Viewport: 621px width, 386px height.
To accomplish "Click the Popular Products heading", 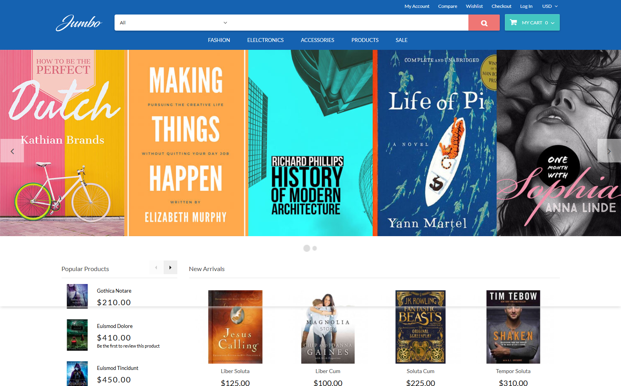I will click(85, 269).
